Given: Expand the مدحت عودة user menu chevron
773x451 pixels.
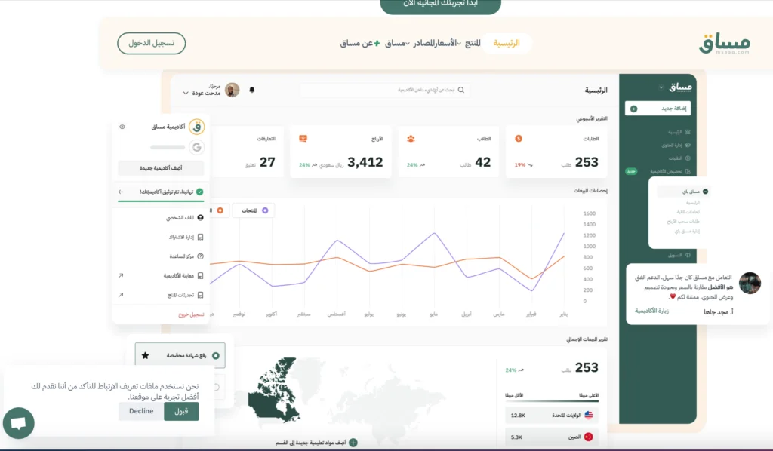Looking at the screenshot, I should click(186, 93).
